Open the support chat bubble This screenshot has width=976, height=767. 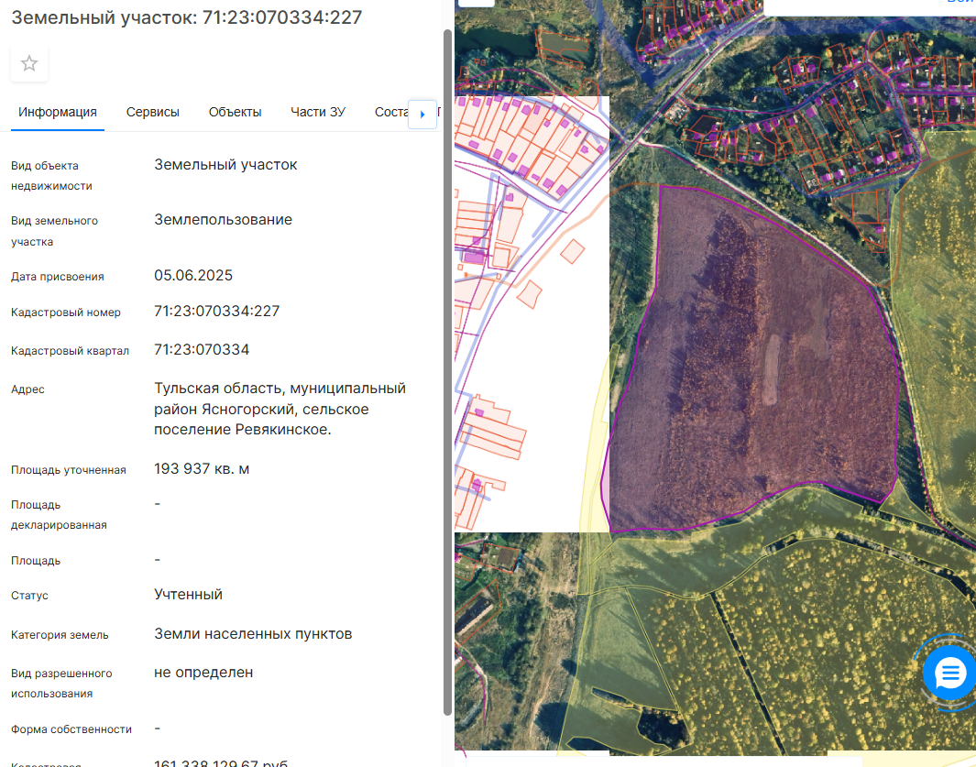(949, 674)
